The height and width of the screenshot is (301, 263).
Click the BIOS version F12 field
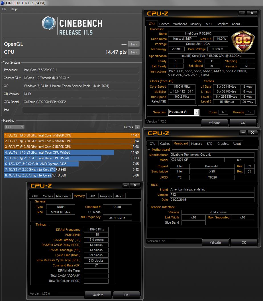click(x=212, y=195)
